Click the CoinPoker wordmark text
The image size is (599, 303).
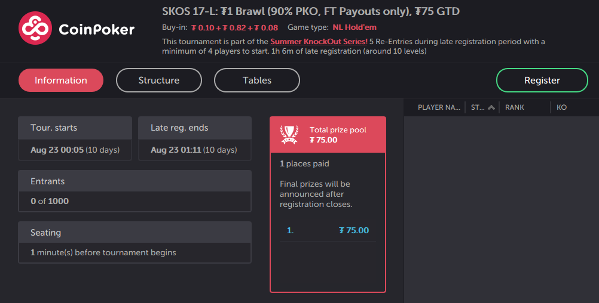[x=97, y=29]
